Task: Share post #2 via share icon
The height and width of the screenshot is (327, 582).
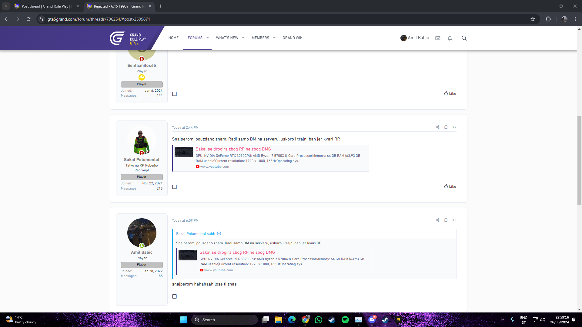Action: 438,127
